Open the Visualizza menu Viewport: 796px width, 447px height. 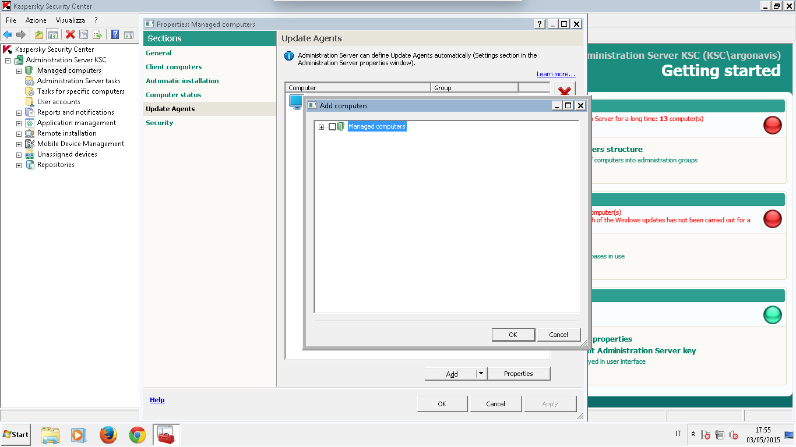point(70,20)
